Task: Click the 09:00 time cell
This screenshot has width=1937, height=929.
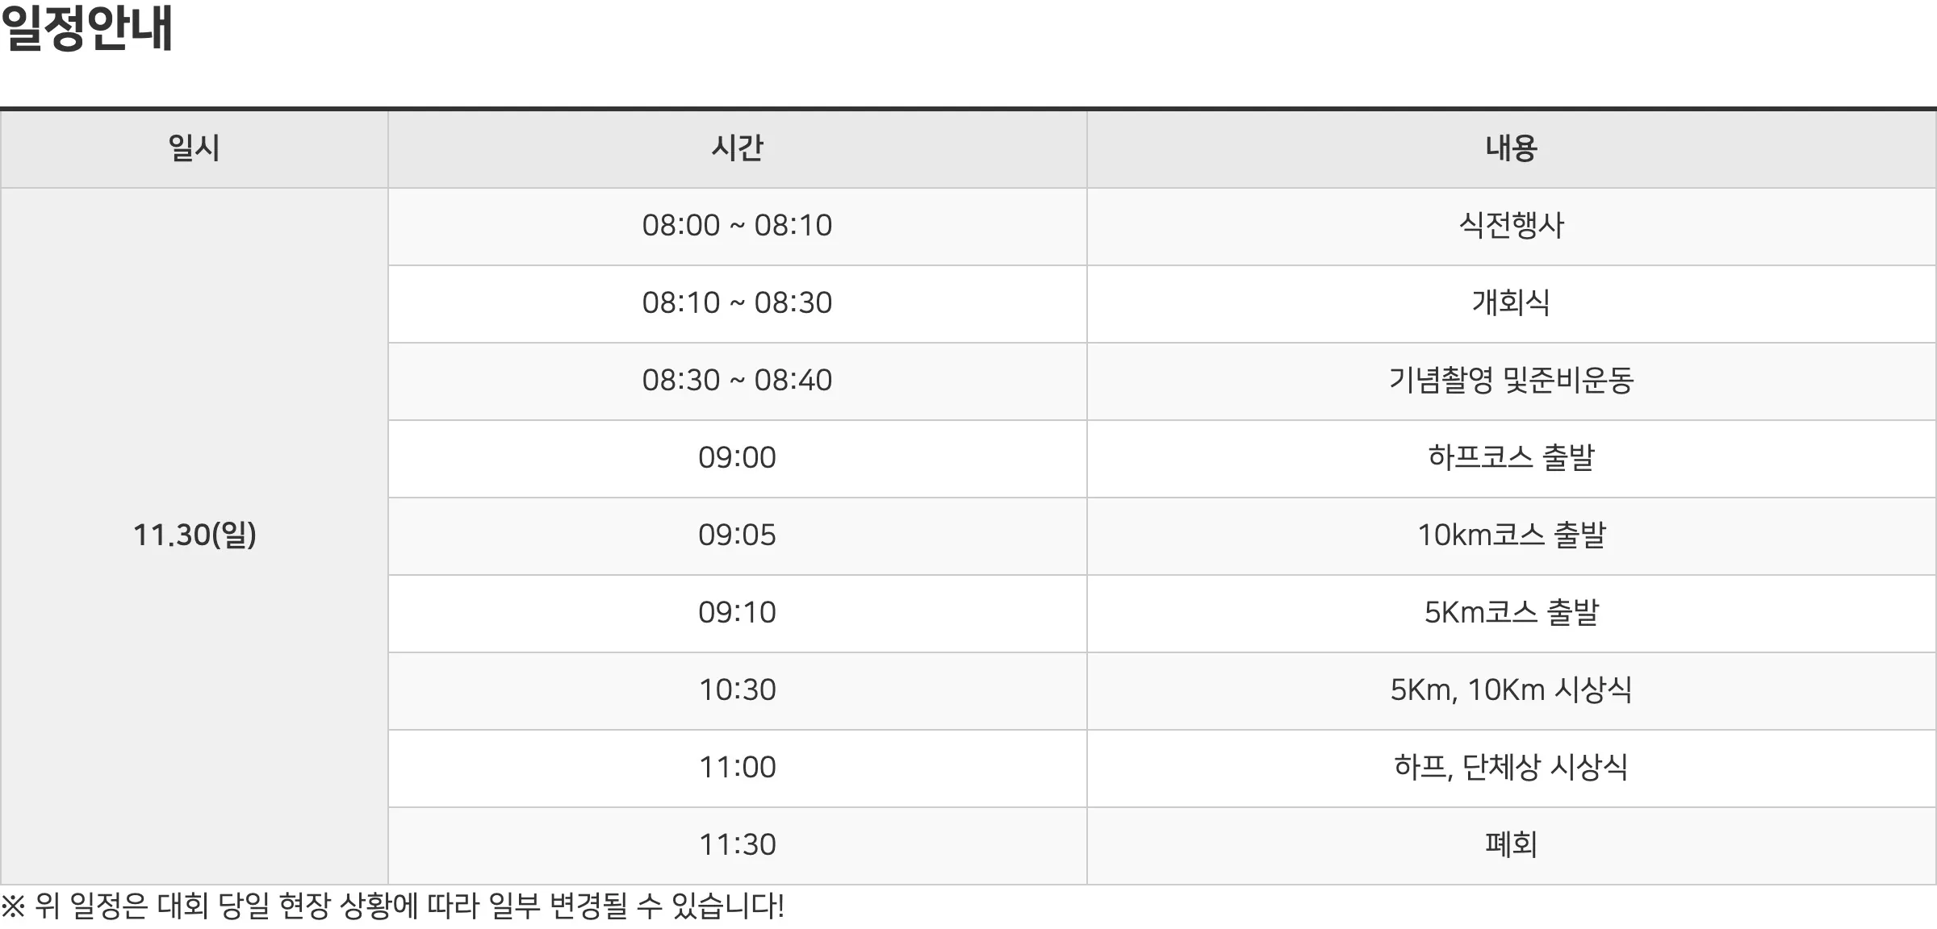Action: [x=737, y=459]
